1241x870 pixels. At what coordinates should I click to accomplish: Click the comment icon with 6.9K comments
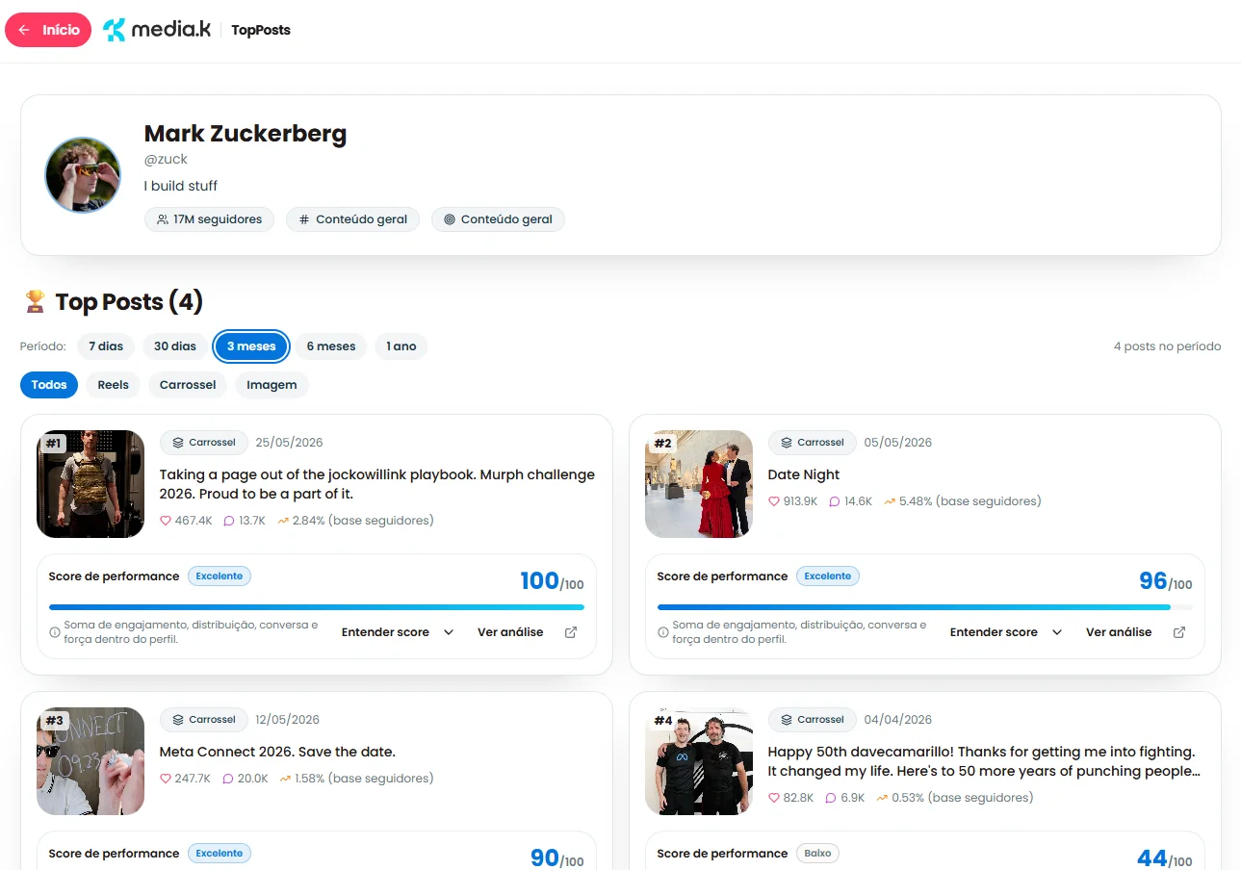831,798
